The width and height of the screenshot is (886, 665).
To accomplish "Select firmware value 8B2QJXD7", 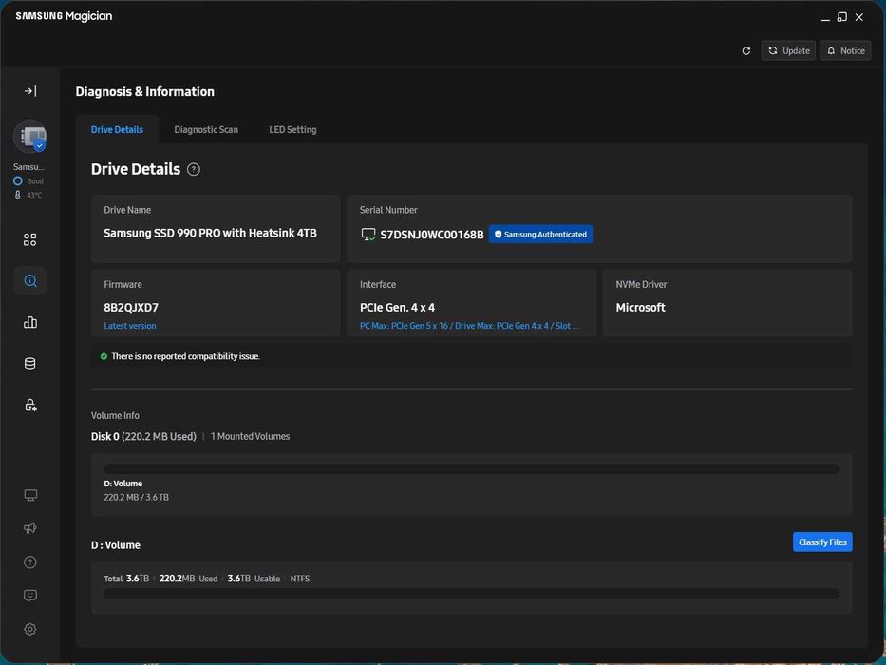I will click(131, 308).
